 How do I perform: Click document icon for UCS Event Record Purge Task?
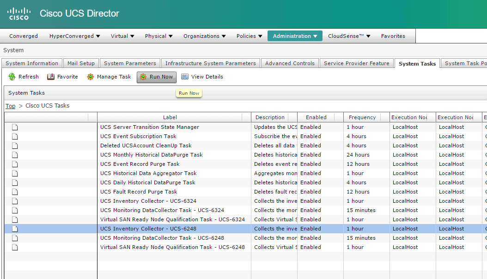pyautogui.click(x=15, y=164)
